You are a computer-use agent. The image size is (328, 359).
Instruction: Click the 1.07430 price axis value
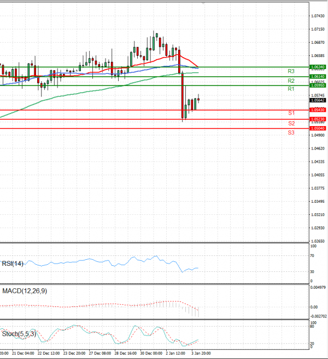(318, 16)
